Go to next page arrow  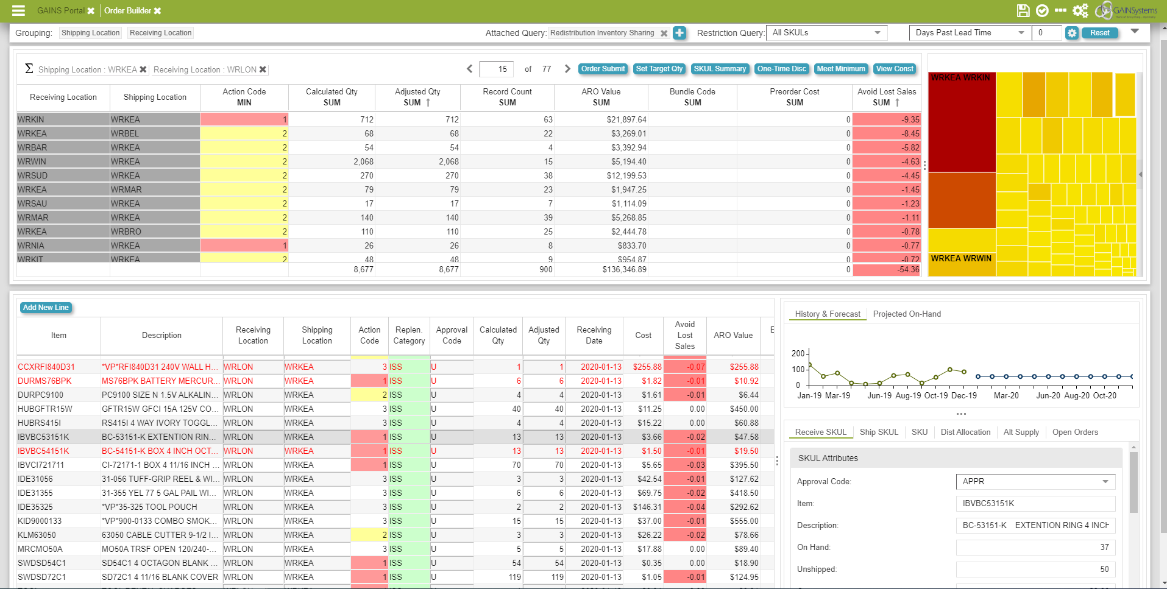pos(567,69)
